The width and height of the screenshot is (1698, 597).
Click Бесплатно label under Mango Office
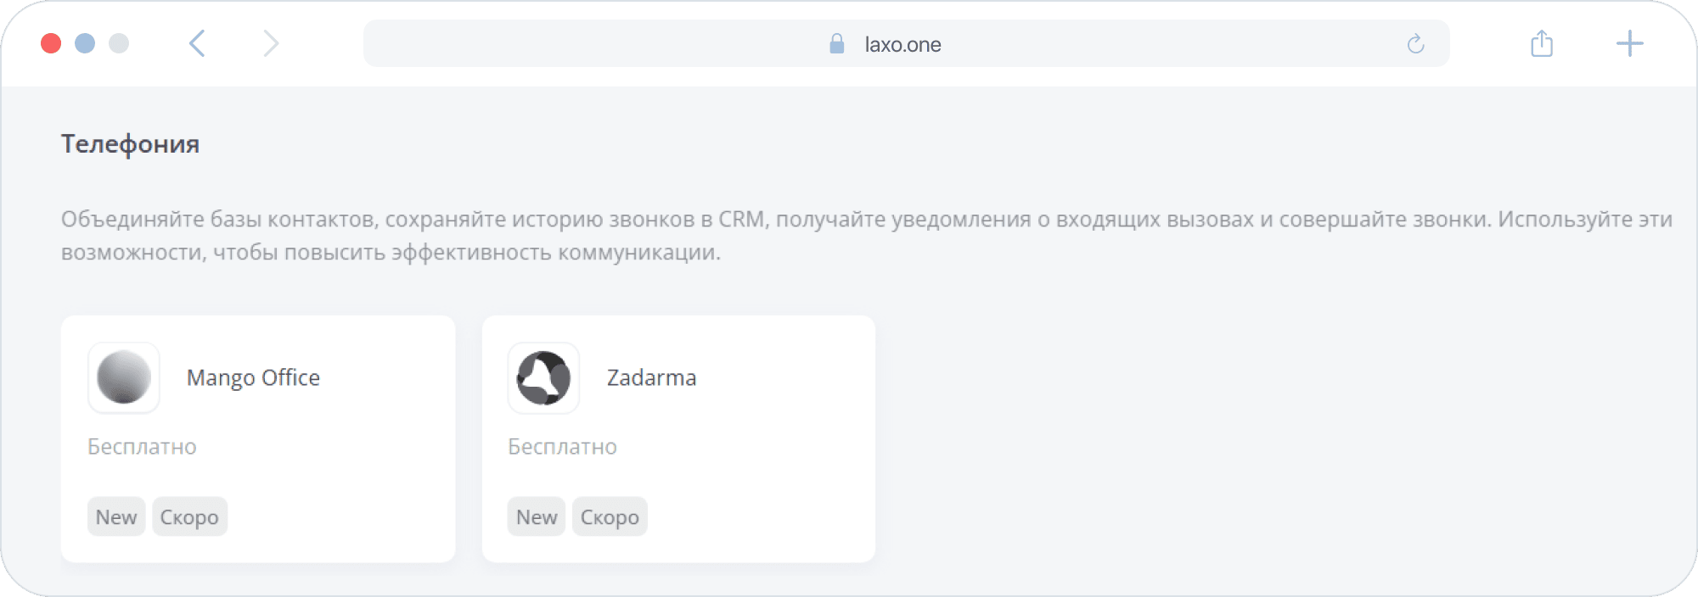[x=142, y=447]
